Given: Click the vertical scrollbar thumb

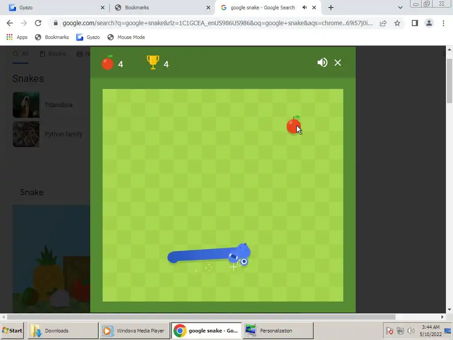Looking at the screenshot, I should (449, 81).
